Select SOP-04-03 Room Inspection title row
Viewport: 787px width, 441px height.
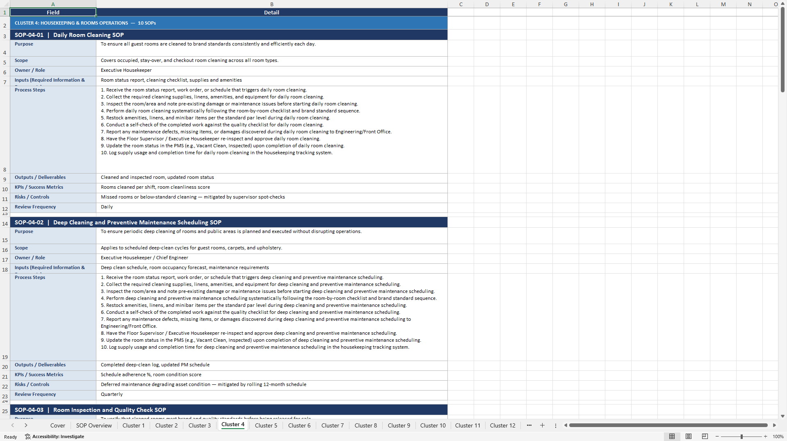229,410
